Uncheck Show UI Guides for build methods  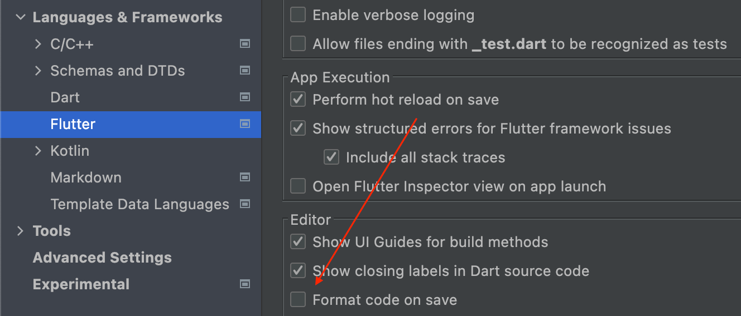coord(299,242)
